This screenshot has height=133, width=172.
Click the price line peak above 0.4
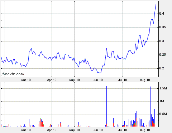pos(156,4)
